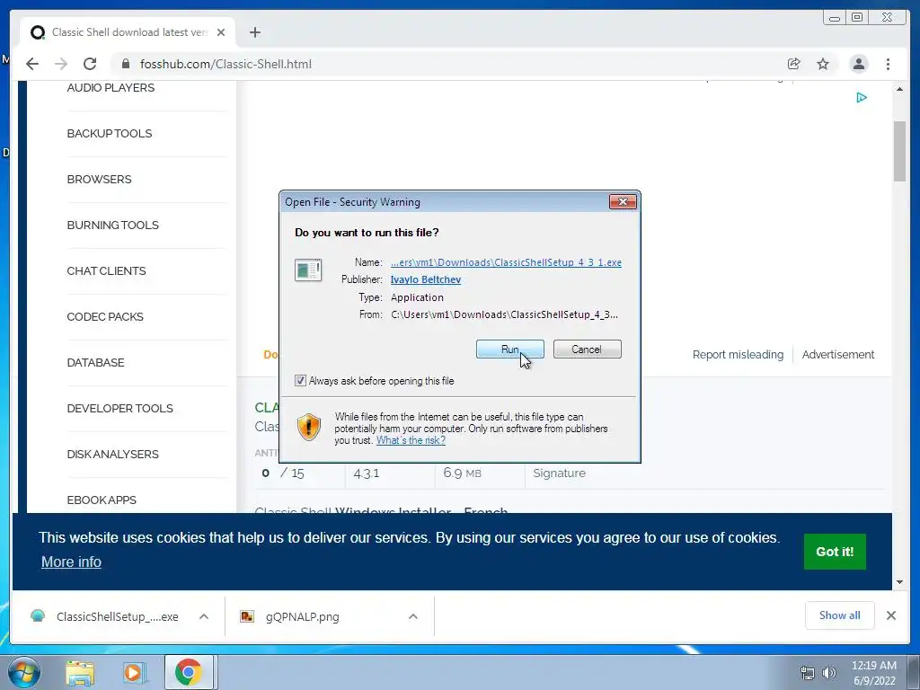Screen dimensions: 920x690
Task: Open BACKUP TOOLS category
Action: pos(110,133)
